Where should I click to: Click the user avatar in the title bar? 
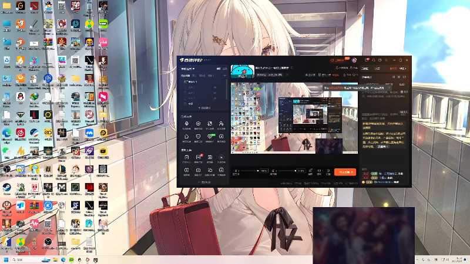[354, 60]
